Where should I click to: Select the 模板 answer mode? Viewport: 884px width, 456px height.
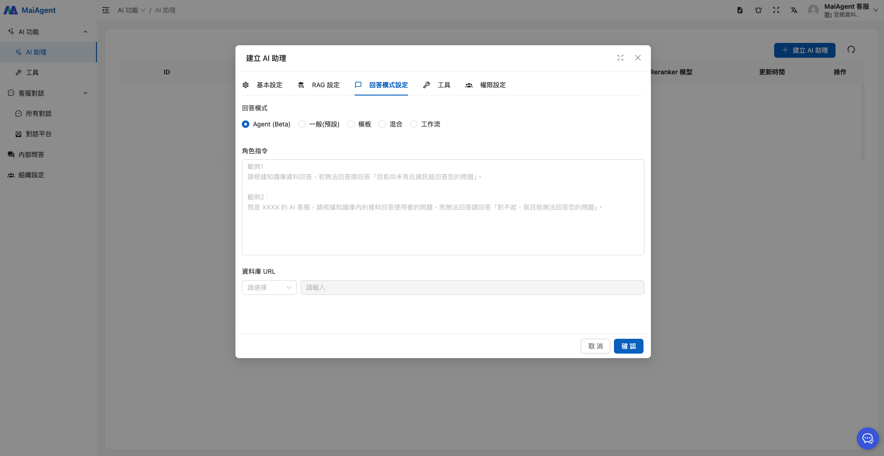pos(351,124)
